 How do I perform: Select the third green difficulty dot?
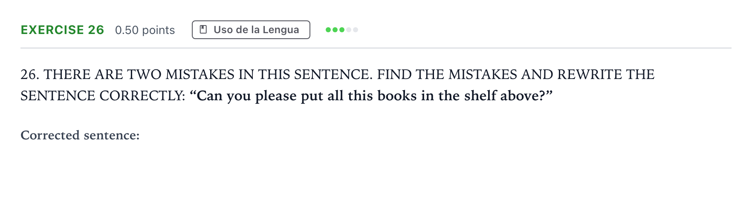[x=342, y=30]
